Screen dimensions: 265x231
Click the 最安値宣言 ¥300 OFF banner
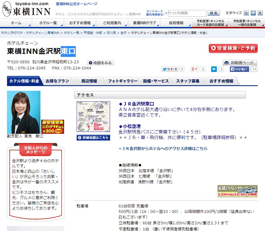coord(53,127)
